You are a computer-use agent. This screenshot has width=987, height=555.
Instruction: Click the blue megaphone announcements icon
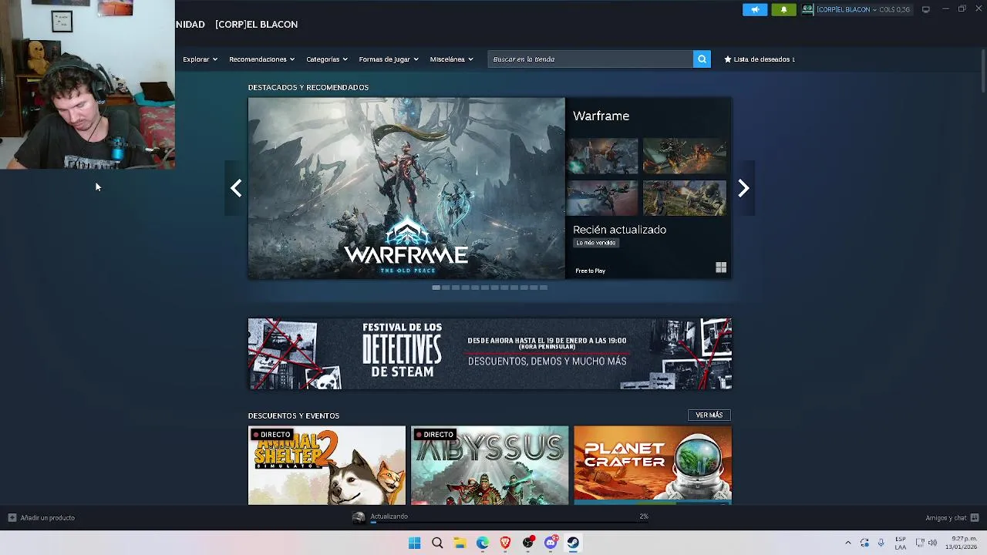[755, 9]
